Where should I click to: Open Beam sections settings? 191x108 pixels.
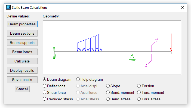click(22, 33)
